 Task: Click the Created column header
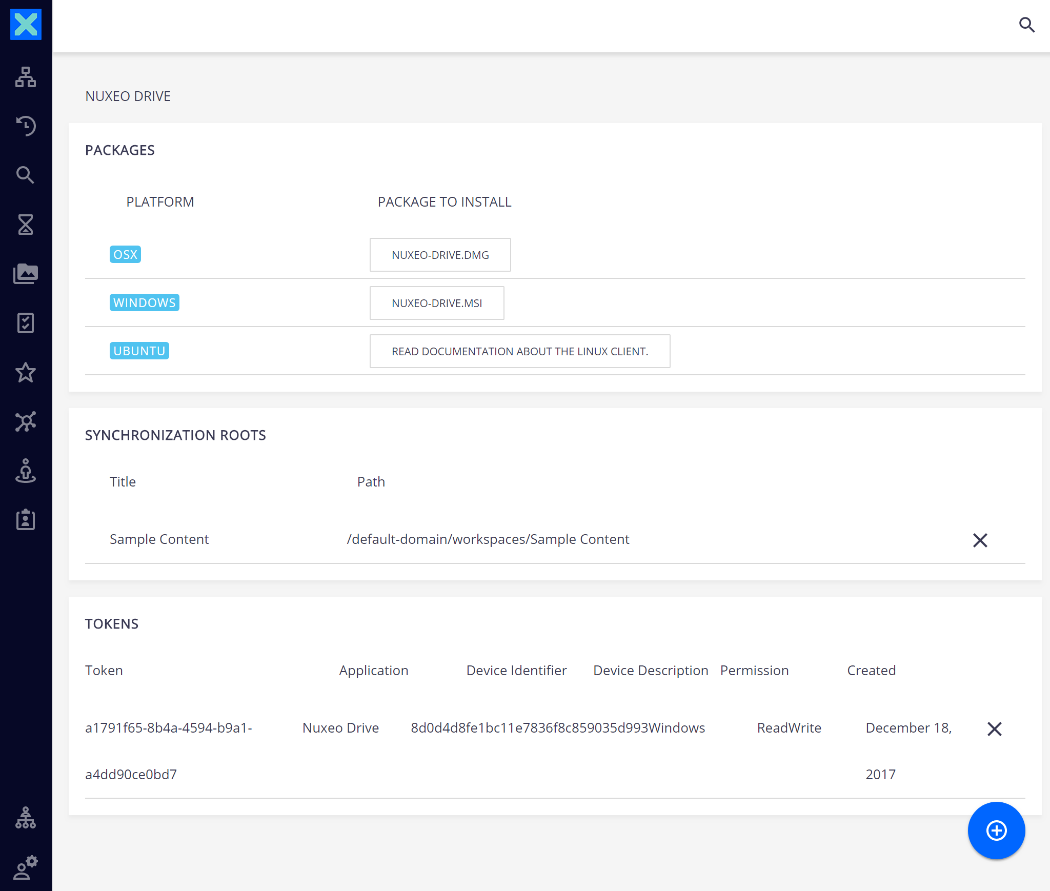coord(872,671)
